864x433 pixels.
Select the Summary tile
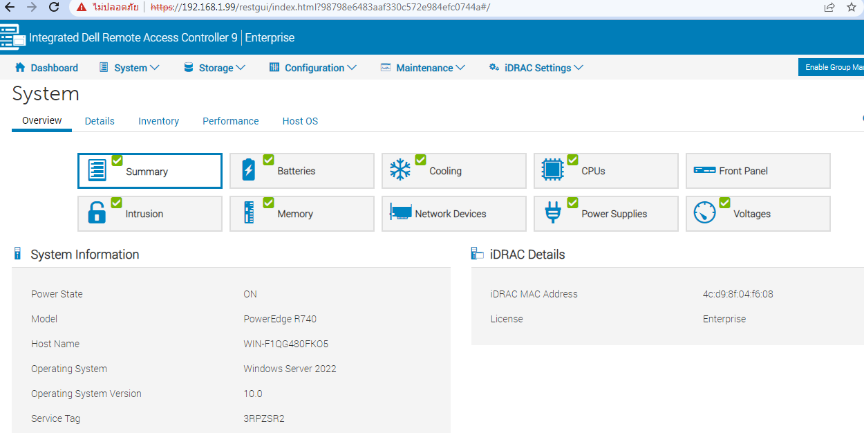(x=149, y=171)
